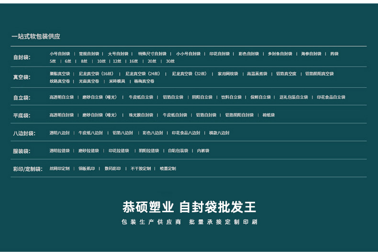Select the 保鲜自立袋 link
378x252 pixels.
(x=261, y=97)
